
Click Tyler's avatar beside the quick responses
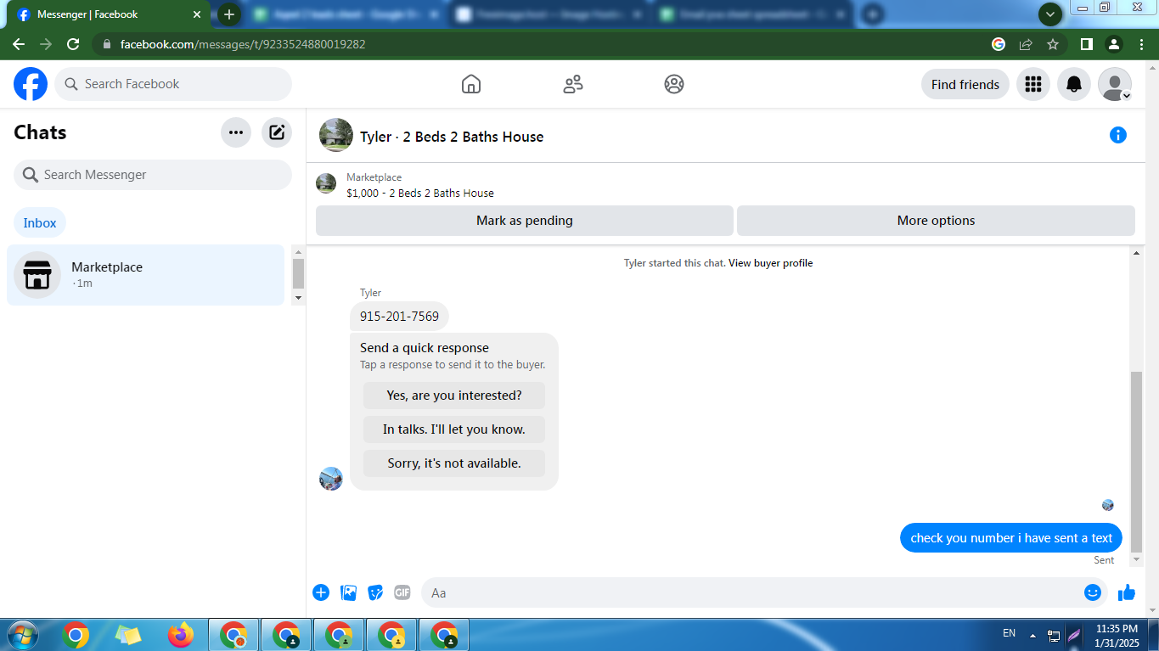pyautogui.click(x=331, y=479)
